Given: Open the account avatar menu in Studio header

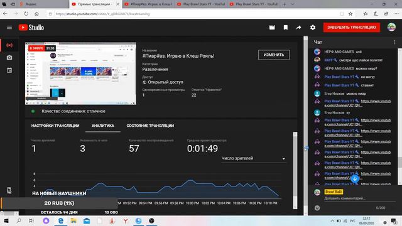Looking at the screenshot, I should pos(391,27).
